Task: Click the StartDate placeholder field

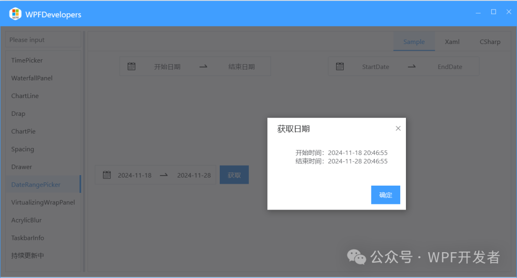Action: (x=376, y=67)
